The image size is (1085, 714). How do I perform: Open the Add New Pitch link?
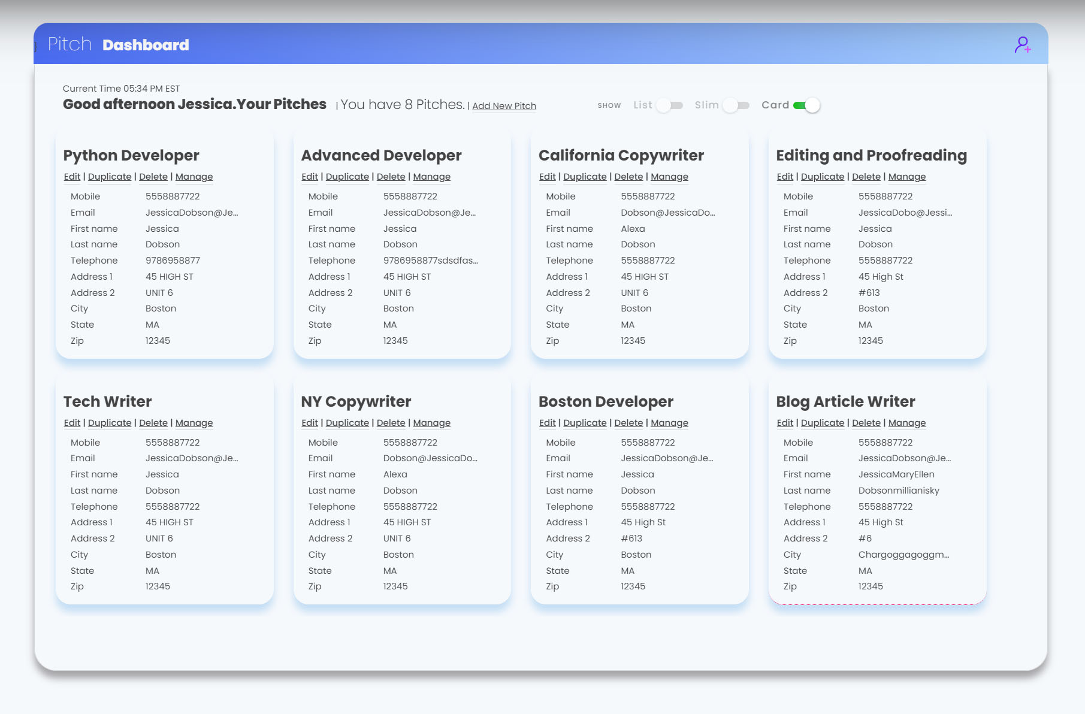[504, 106]
